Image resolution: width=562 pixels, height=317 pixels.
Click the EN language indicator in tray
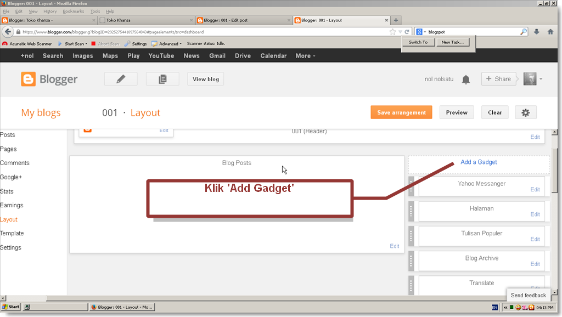495,307
